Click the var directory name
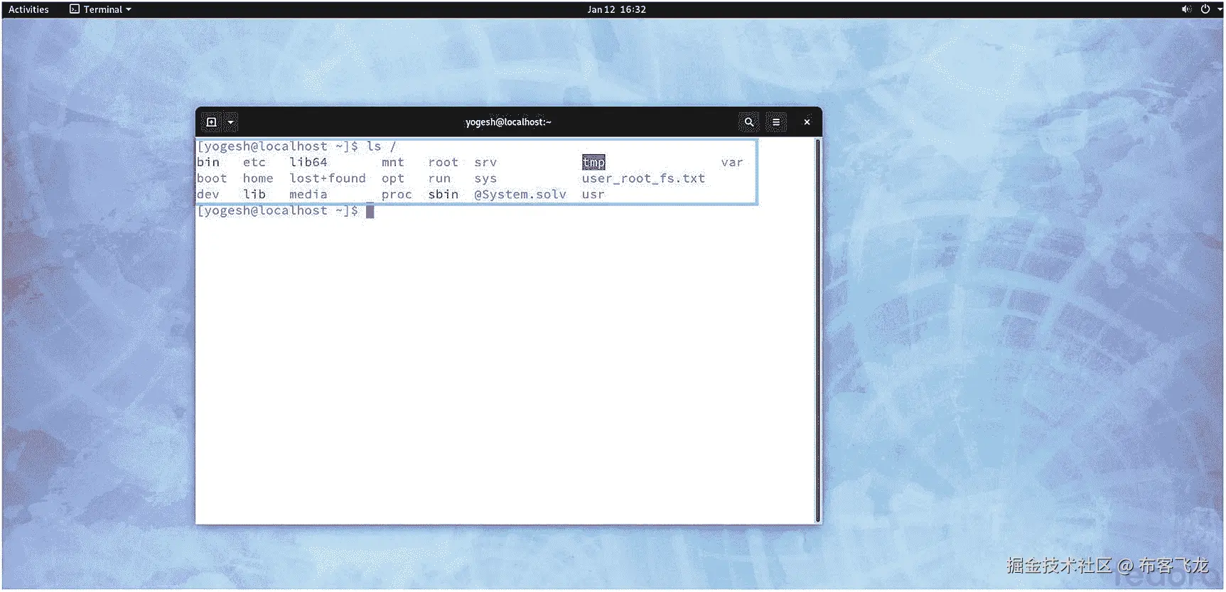Screen dimensions: 1226x592 (732, 163)
